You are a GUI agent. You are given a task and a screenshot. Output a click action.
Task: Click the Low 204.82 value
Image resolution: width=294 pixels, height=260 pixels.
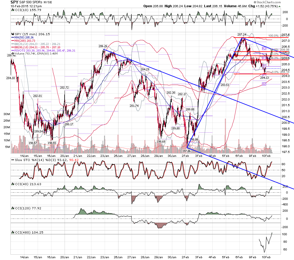point(193,6)
